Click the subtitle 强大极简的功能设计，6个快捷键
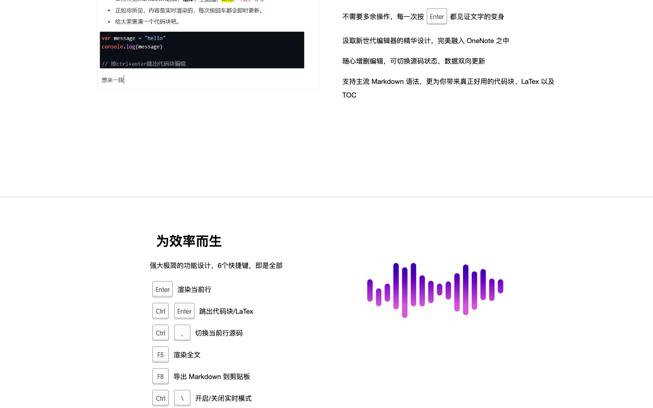Viewport: 653px width, 408px height. coord(216,266)
